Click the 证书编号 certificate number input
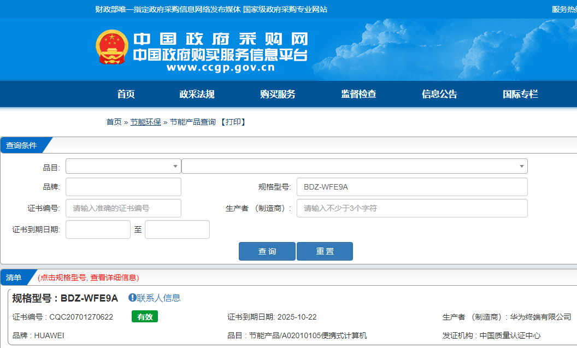This screenshot has height=348, width=577. [123, 208]
